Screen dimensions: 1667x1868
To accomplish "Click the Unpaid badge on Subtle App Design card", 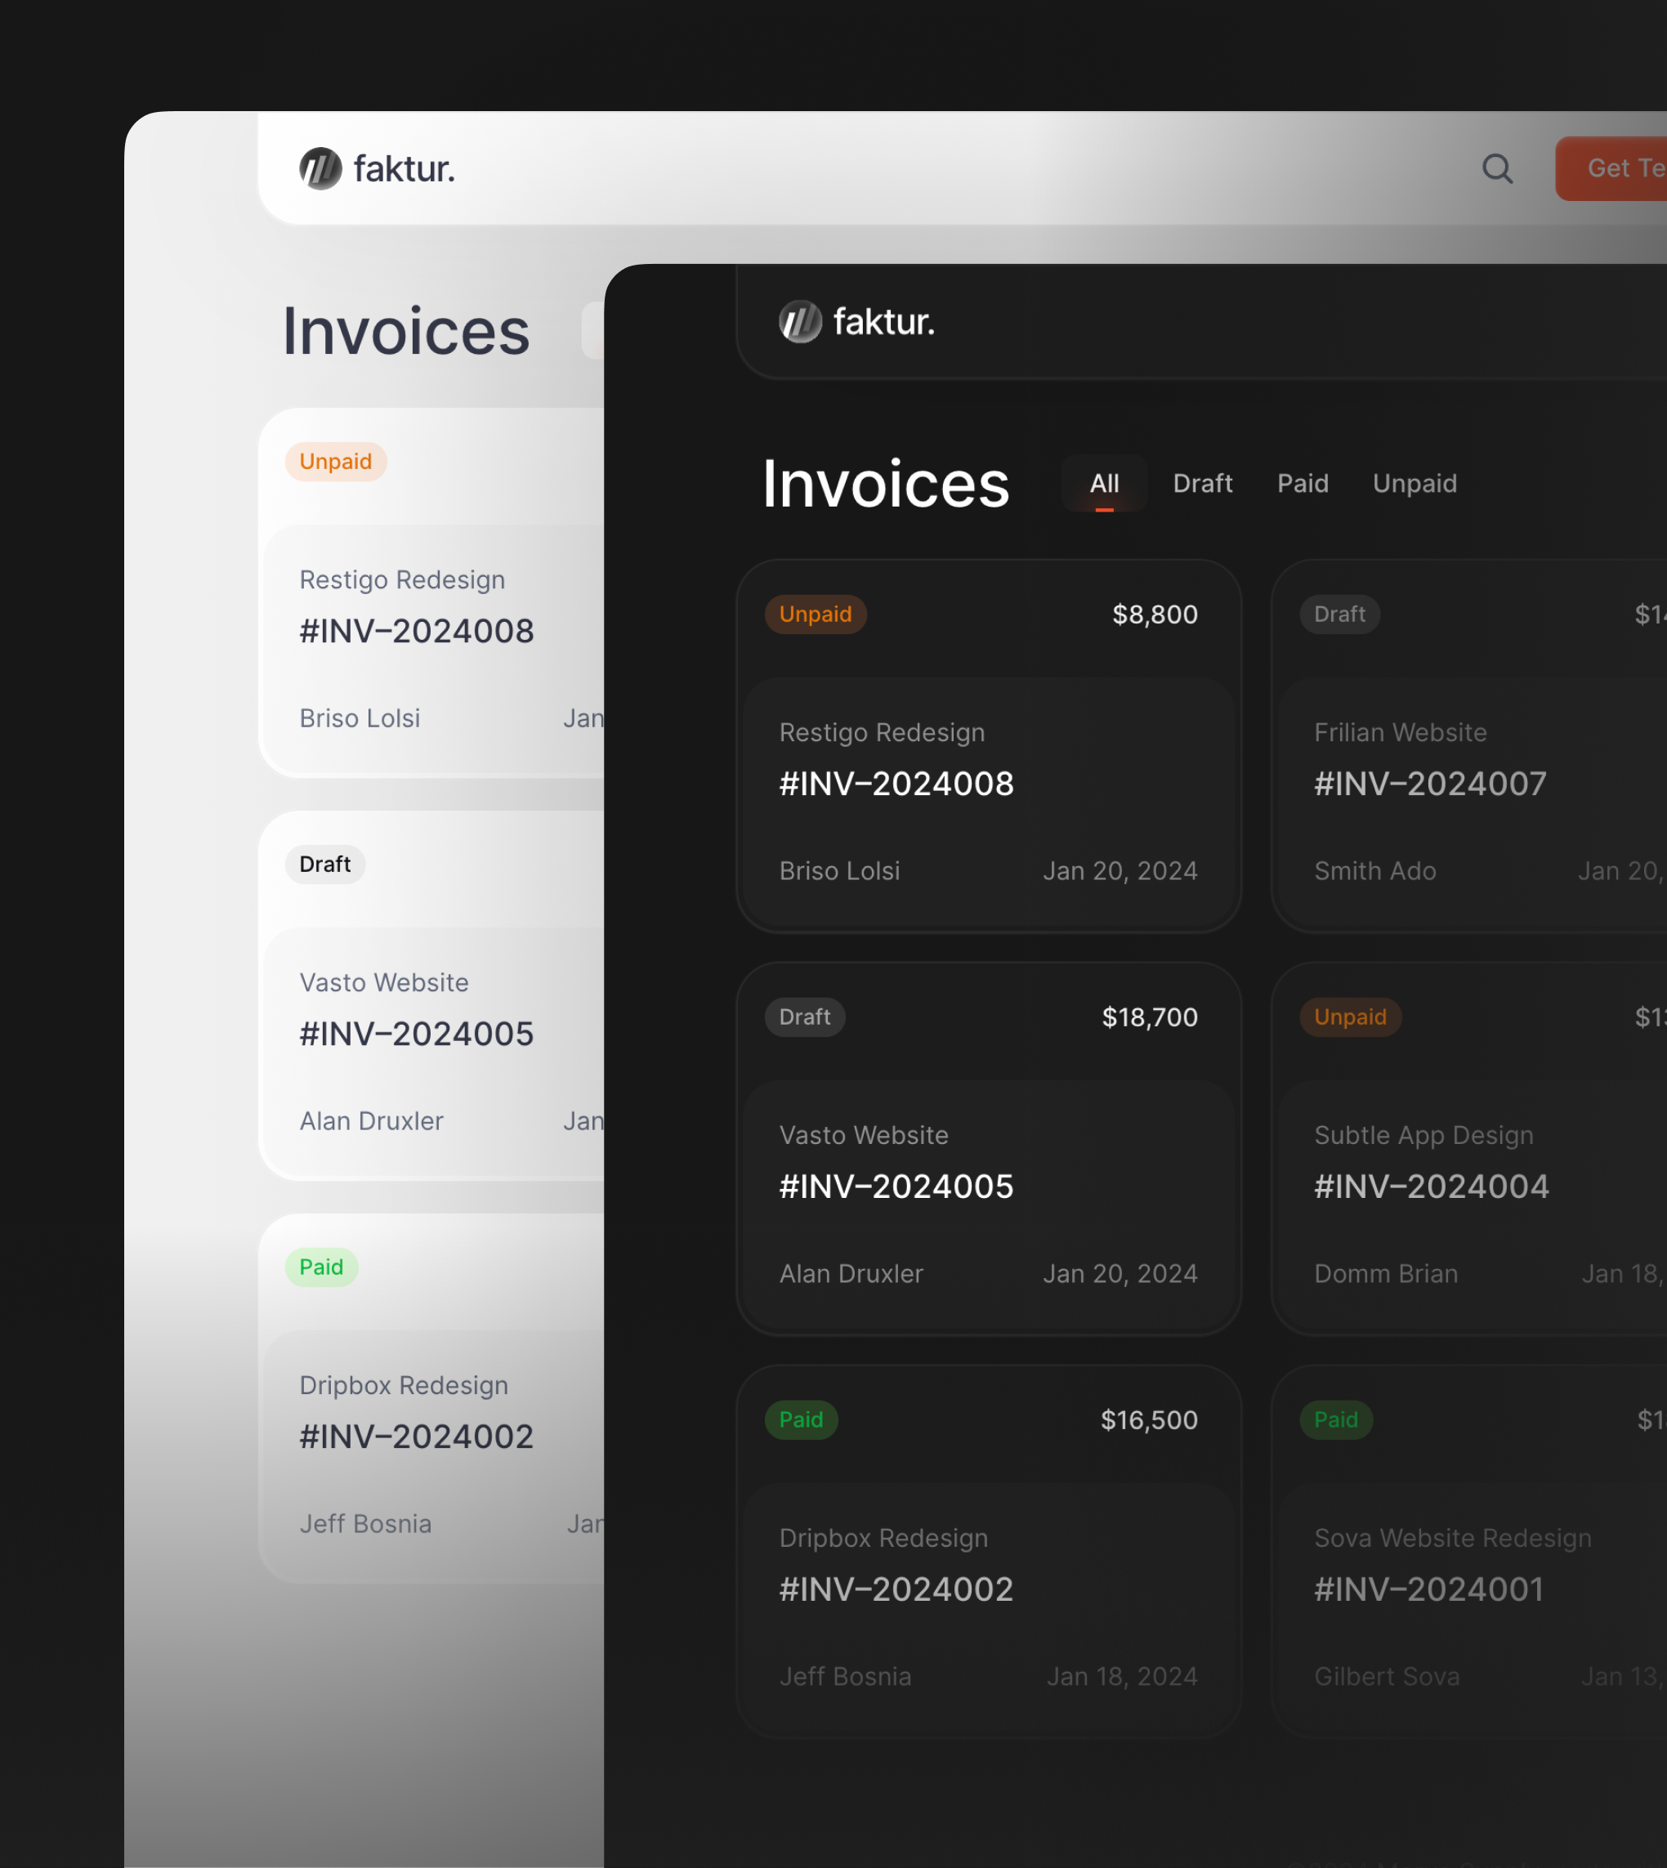I will pos(1350,1017).
